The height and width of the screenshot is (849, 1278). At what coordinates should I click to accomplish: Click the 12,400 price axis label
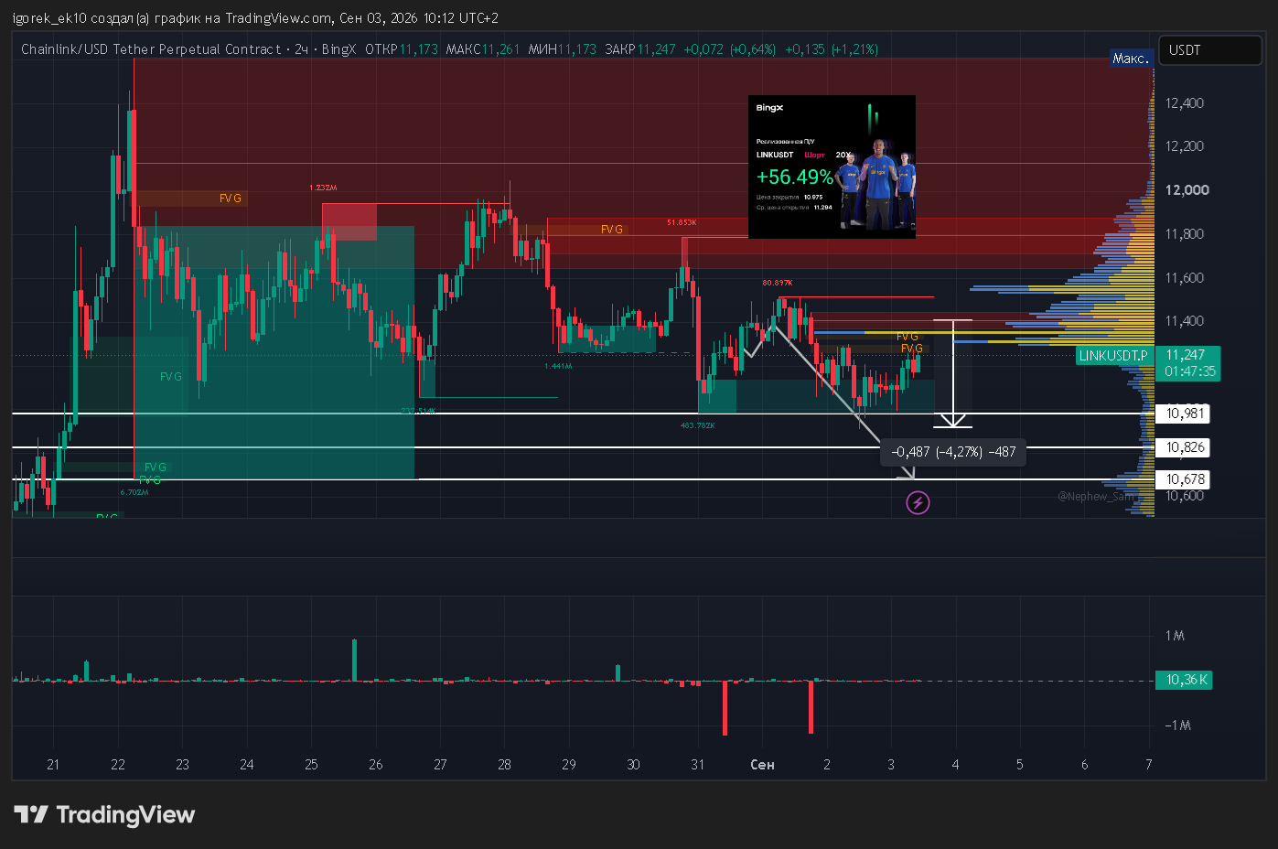1185,103
